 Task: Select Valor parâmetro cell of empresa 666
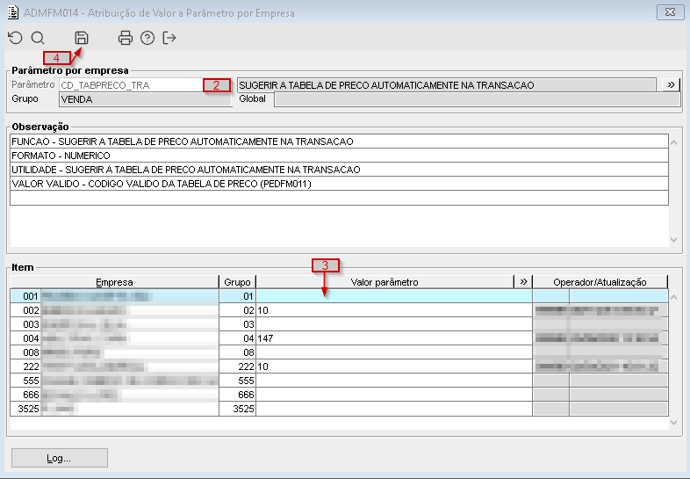[x=394, y=395]
